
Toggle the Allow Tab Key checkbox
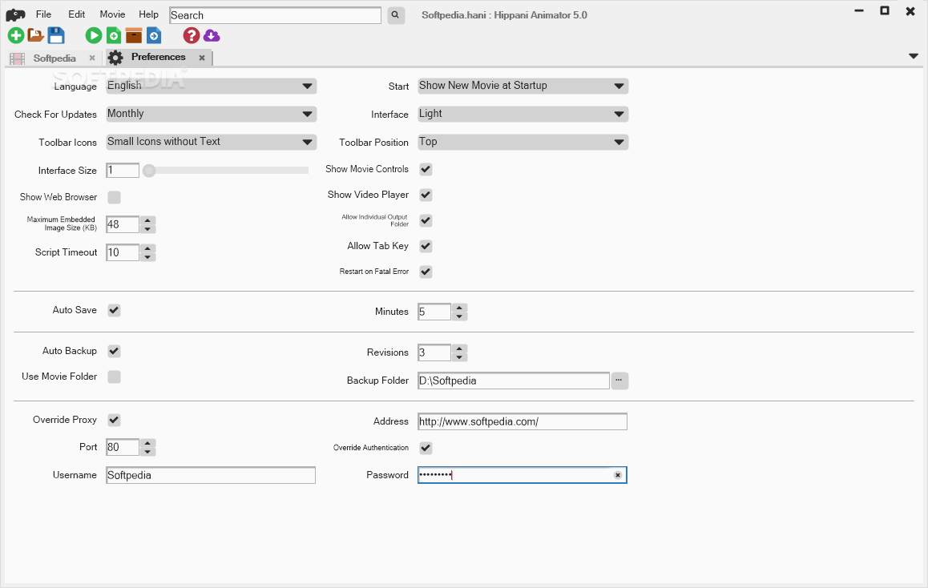426,246
